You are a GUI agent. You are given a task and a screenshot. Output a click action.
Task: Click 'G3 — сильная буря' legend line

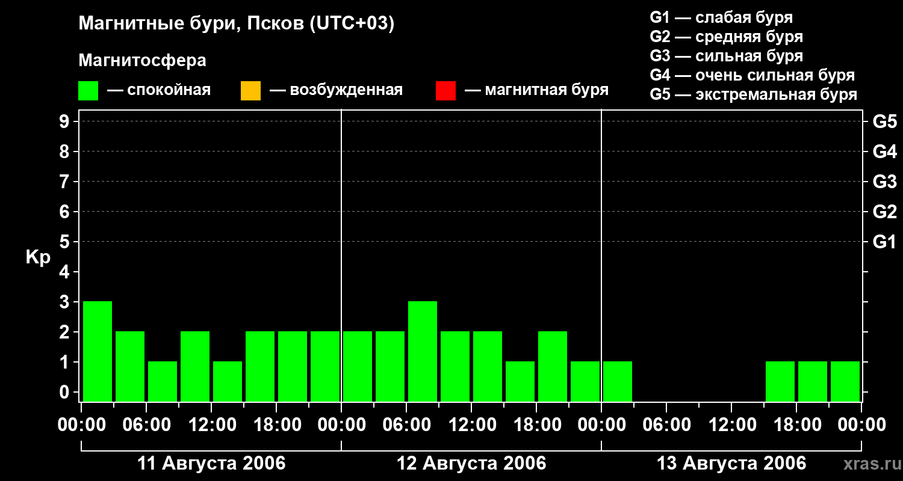click(x=726, y=56)
